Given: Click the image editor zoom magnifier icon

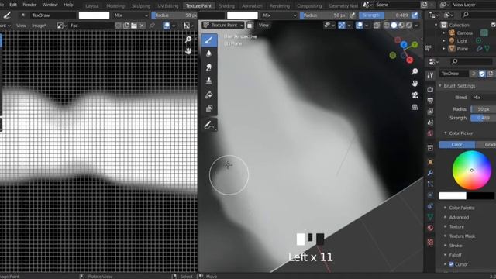Looking at the screenshot, I should pyautogui.click(x=188, y=40).
